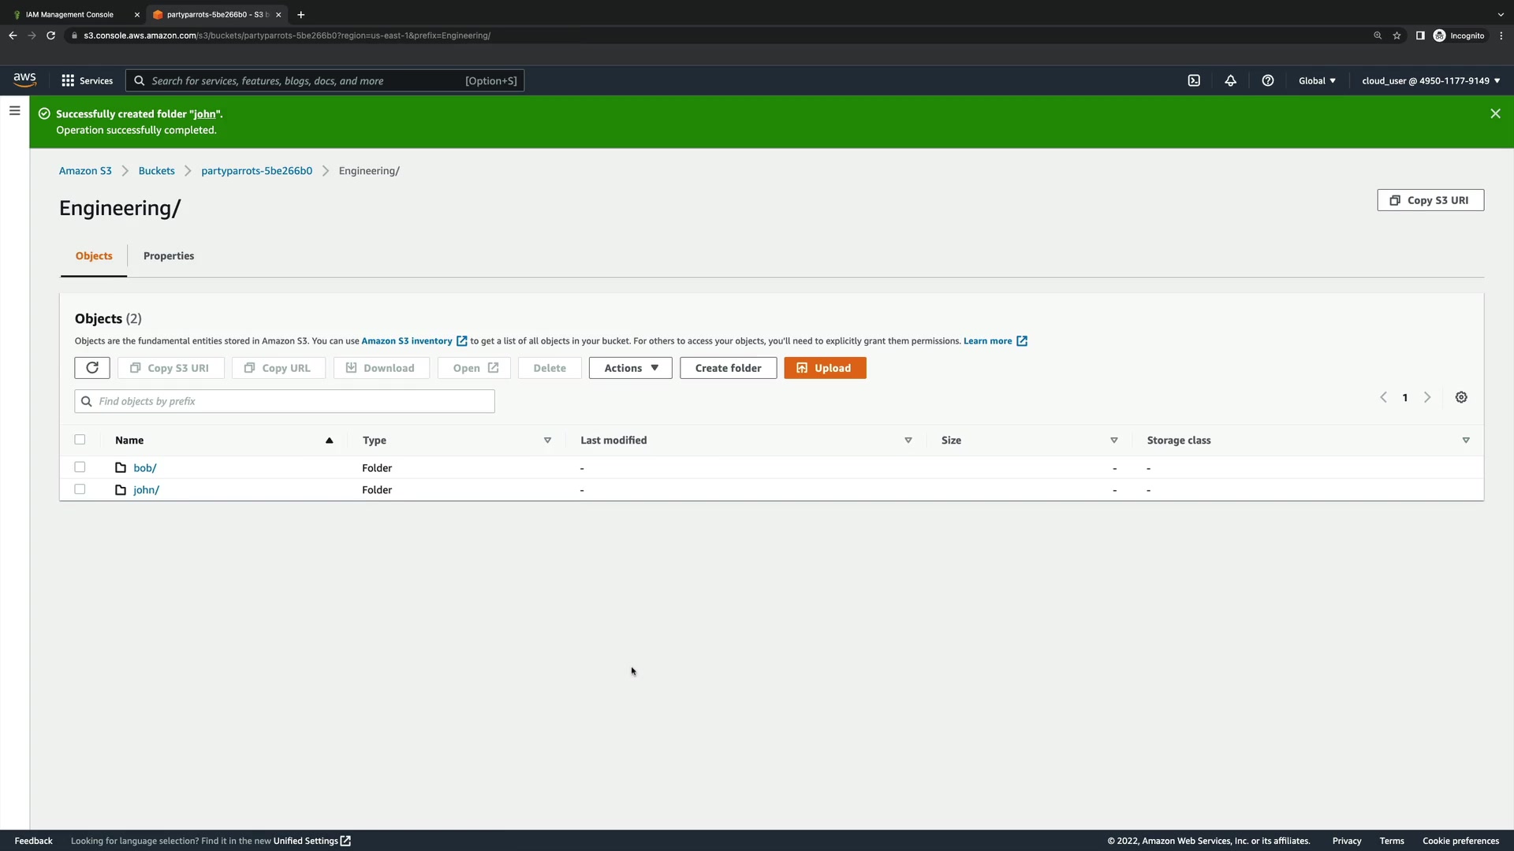Open the partyparrots-5be266b0 breadcrumb link

tap(256, 171)
